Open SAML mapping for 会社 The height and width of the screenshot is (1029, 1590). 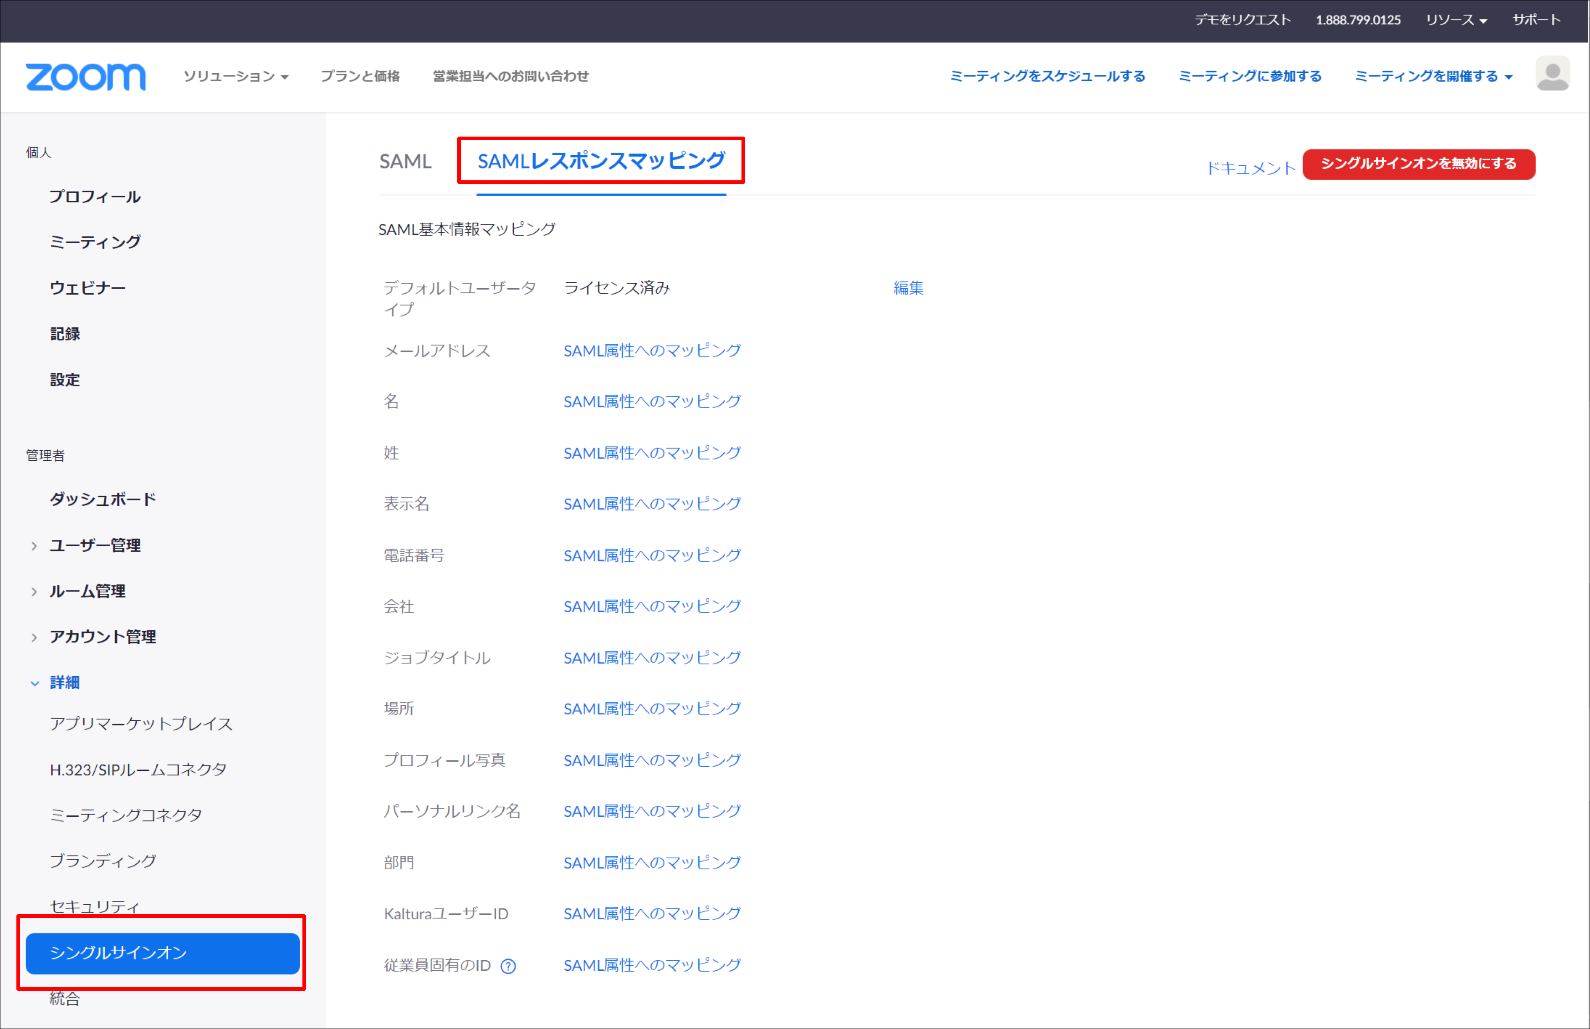tap(652, 606)
